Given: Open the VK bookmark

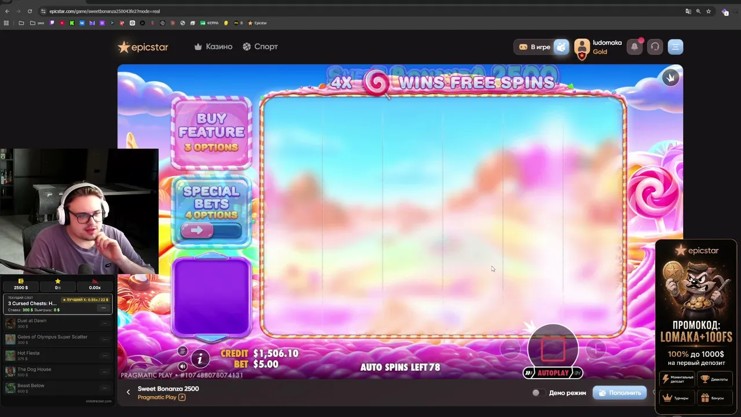Looking at the screenshot, I should tap(82, 23).
